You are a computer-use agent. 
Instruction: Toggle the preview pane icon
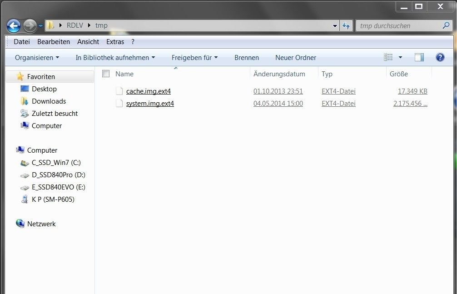[419, 57]
